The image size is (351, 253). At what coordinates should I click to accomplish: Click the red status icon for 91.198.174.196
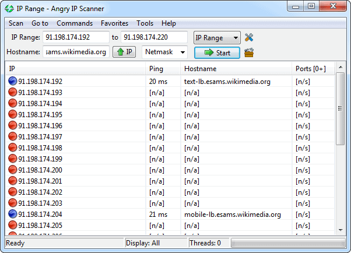click(13, 125)
